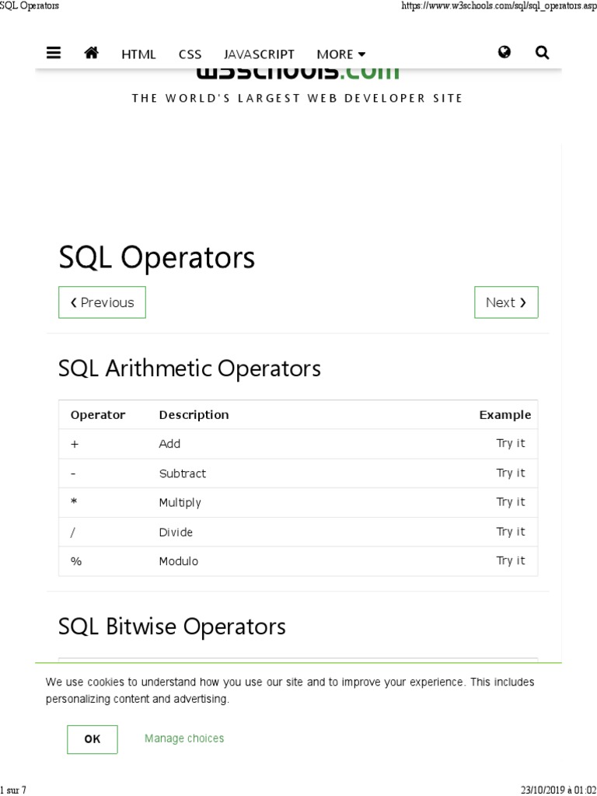Open Try it for Multiply operator

[511, 502]
